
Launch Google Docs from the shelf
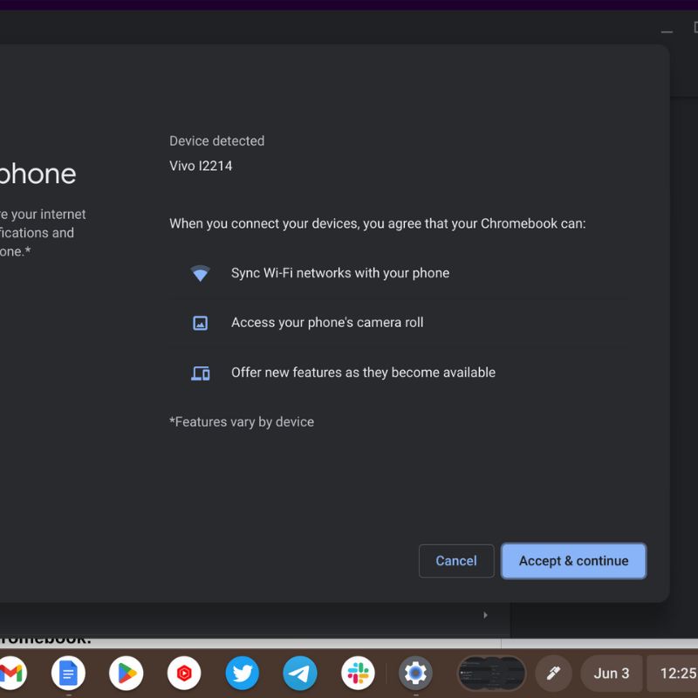coord(68,673)
